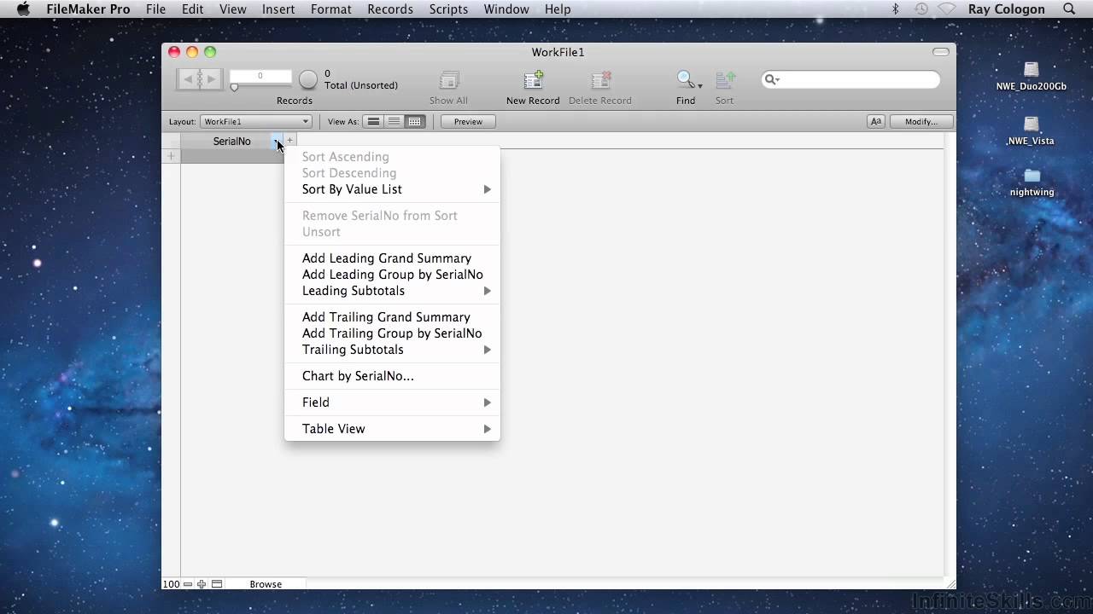1093x614 pixels.
Task: Choose Add Leading Group by SerialNo
Action: click(392, 275)
